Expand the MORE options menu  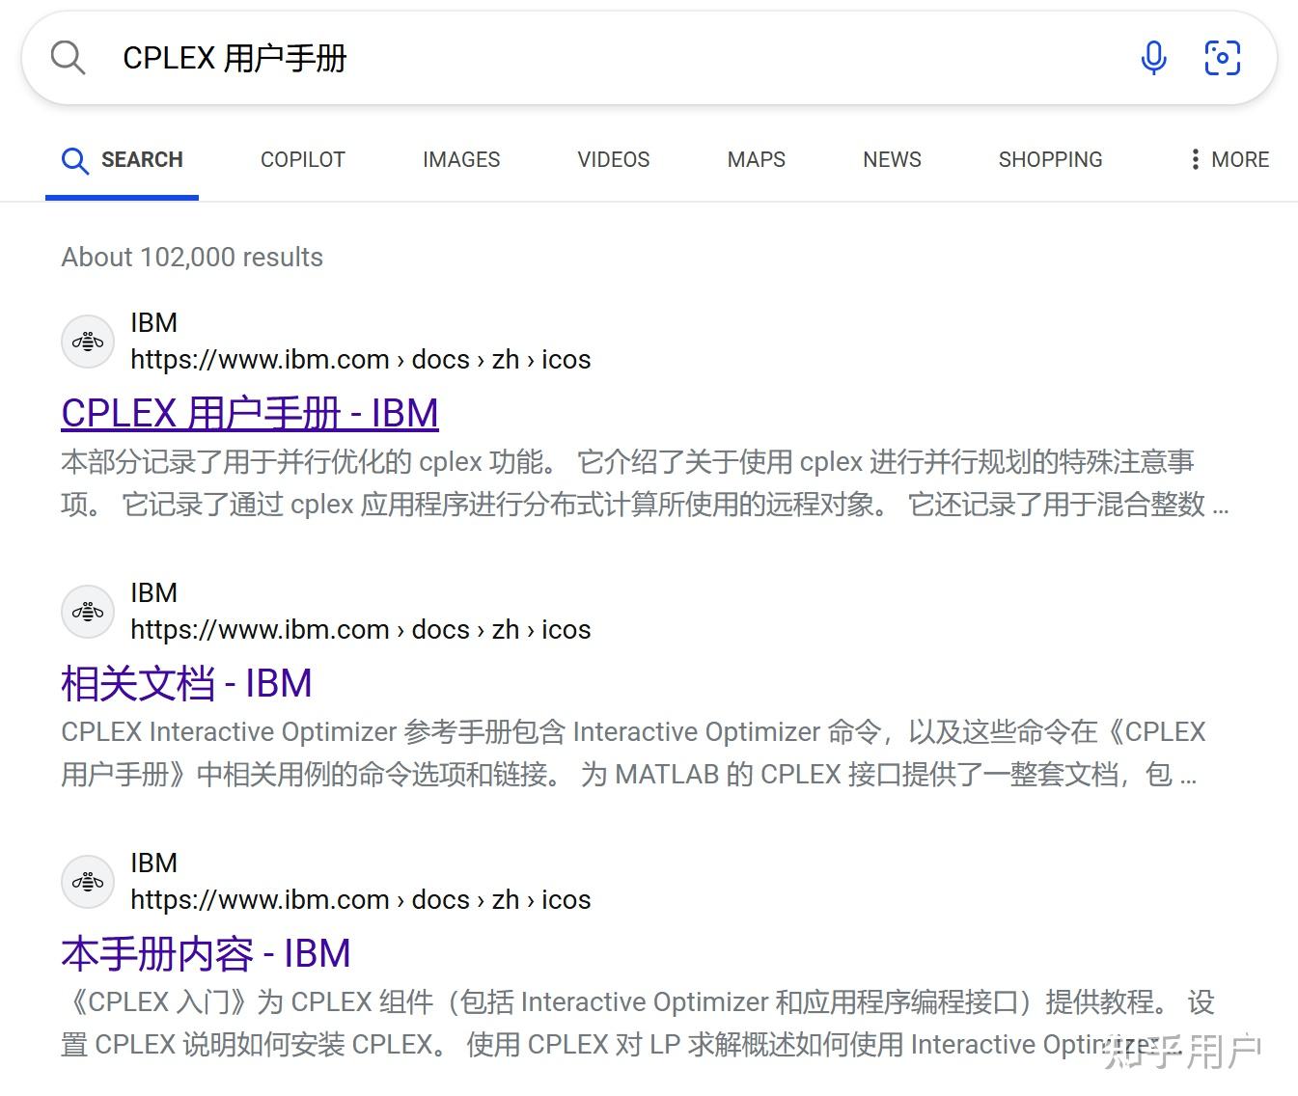click(x=1239, y=159)
